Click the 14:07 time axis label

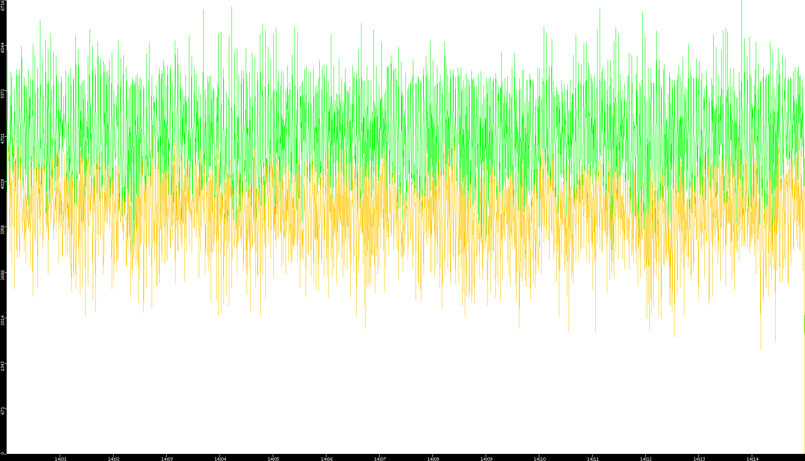click(380, 459)
